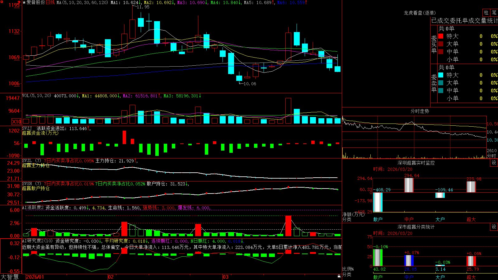The image size is (498, 280).
Task: Click the 散户 bar in 实时监控 chart
Action: point(378,202)
